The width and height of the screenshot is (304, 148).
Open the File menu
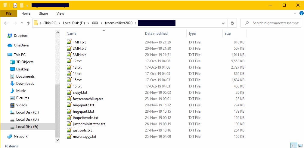tap(9, 13)
